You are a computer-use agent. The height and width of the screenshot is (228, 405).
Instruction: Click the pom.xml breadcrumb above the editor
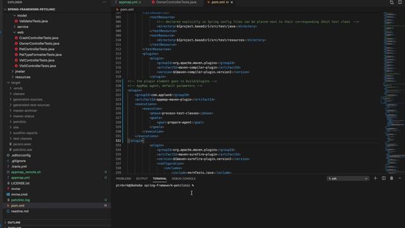(x=127, y=9)
